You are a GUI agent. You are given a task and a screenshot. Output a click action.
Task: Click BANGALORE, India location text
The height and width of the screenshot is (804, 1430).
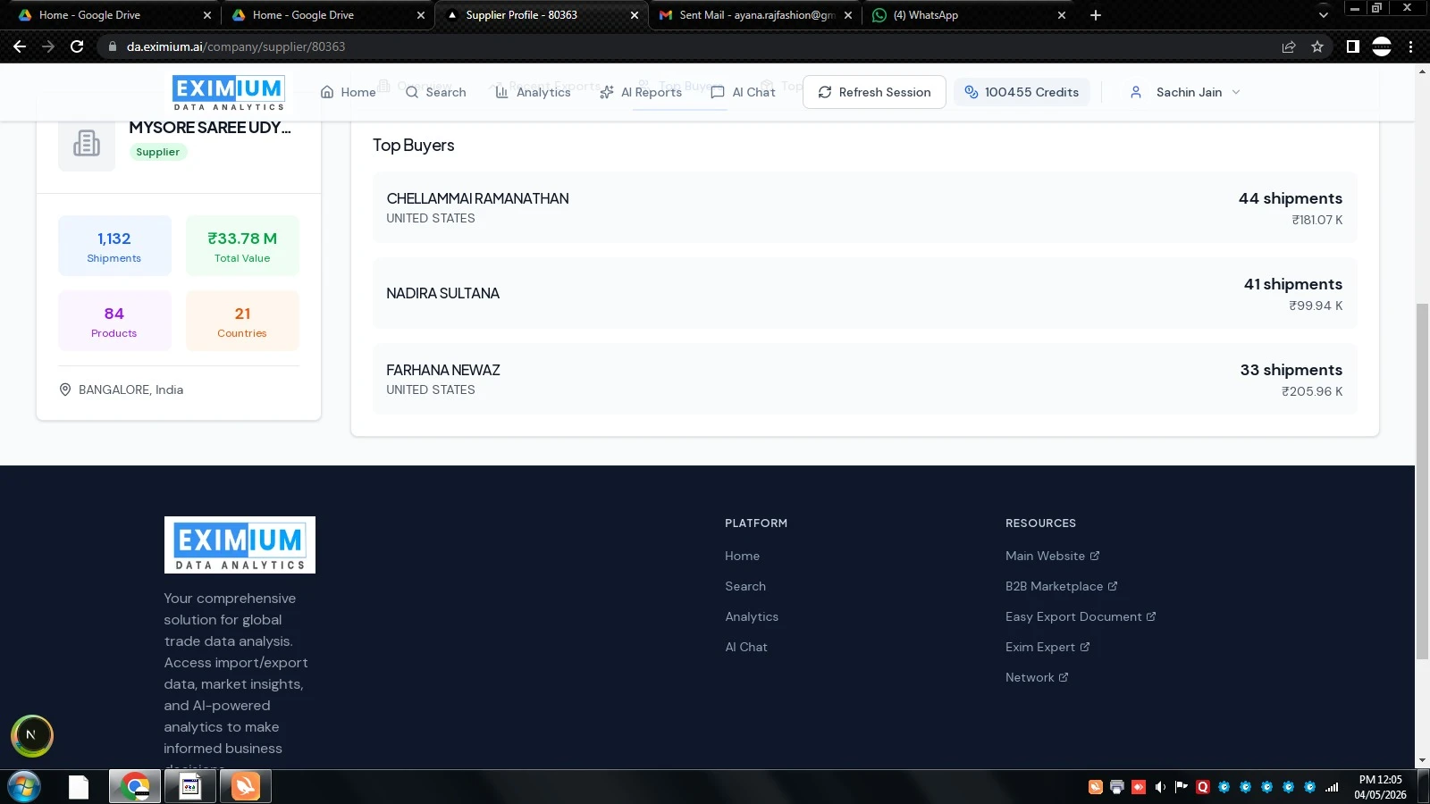pos(130,389)
